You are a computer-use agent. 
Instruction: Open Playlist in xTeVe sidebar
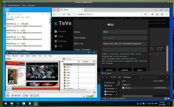[60, 31]
